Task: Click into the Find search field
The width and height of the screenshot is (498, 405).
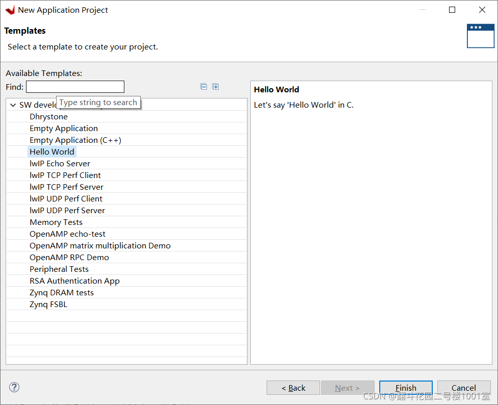Action: [x=75, y=87]
